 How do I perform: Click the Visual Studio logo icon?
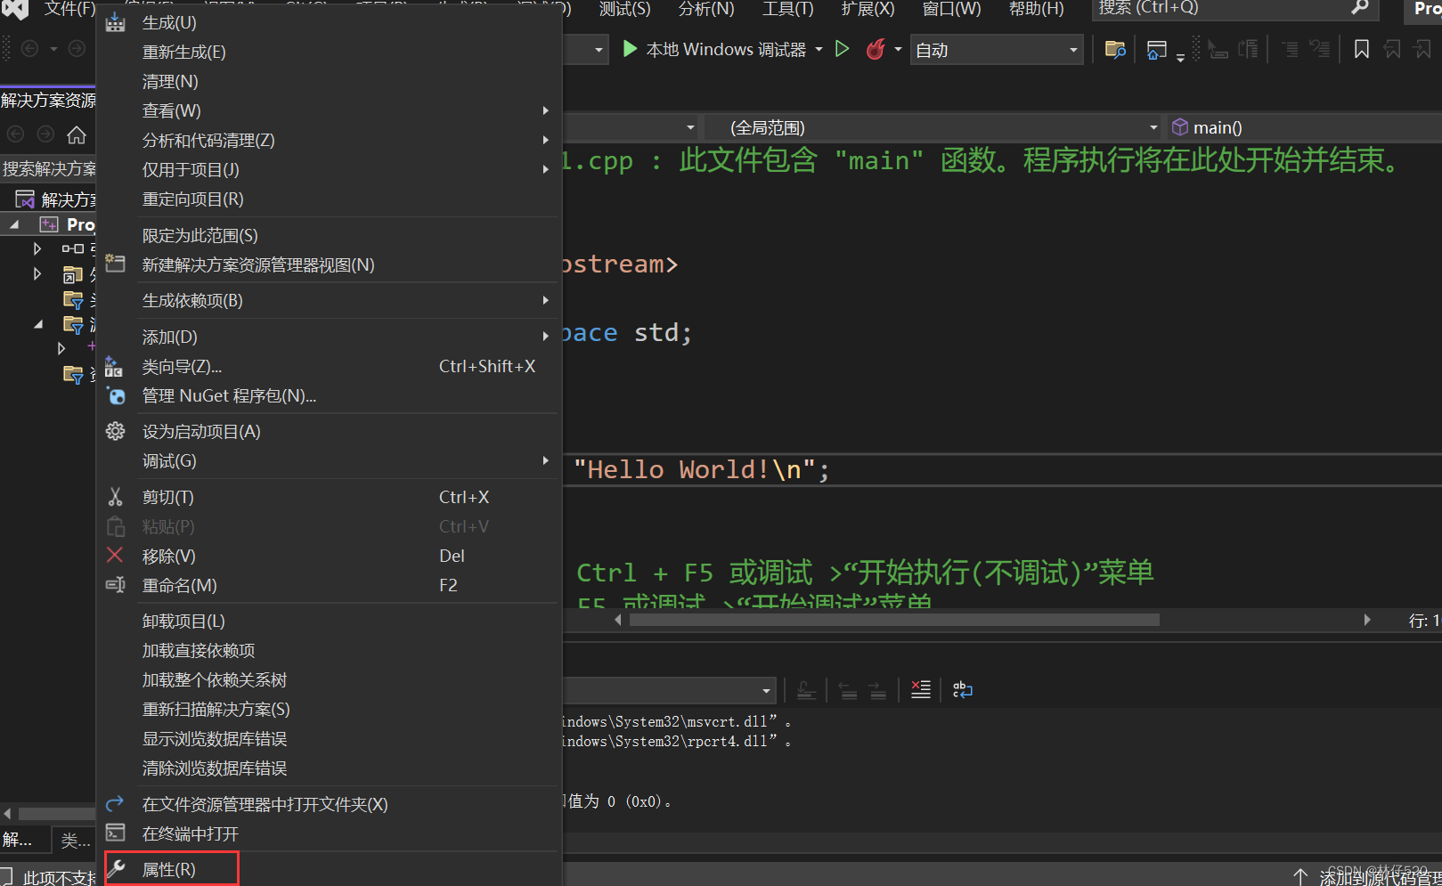[15, 8]
